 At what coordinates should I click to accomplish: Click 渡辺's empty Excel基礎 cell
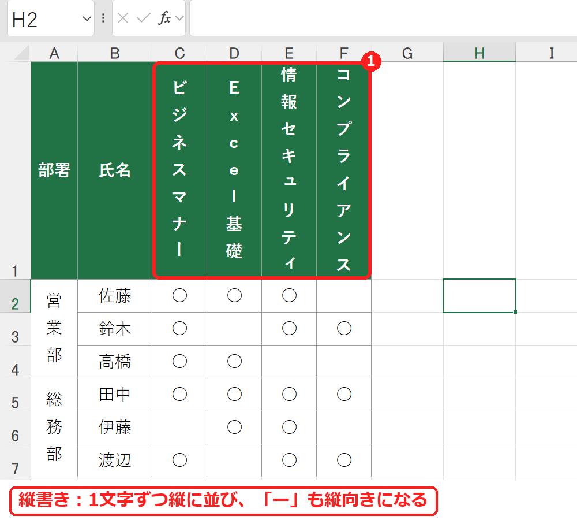pyautogui.click(x=234, y=460)
